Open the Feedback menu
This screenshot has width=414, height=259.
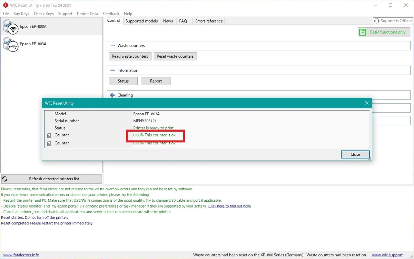point(111,14)
